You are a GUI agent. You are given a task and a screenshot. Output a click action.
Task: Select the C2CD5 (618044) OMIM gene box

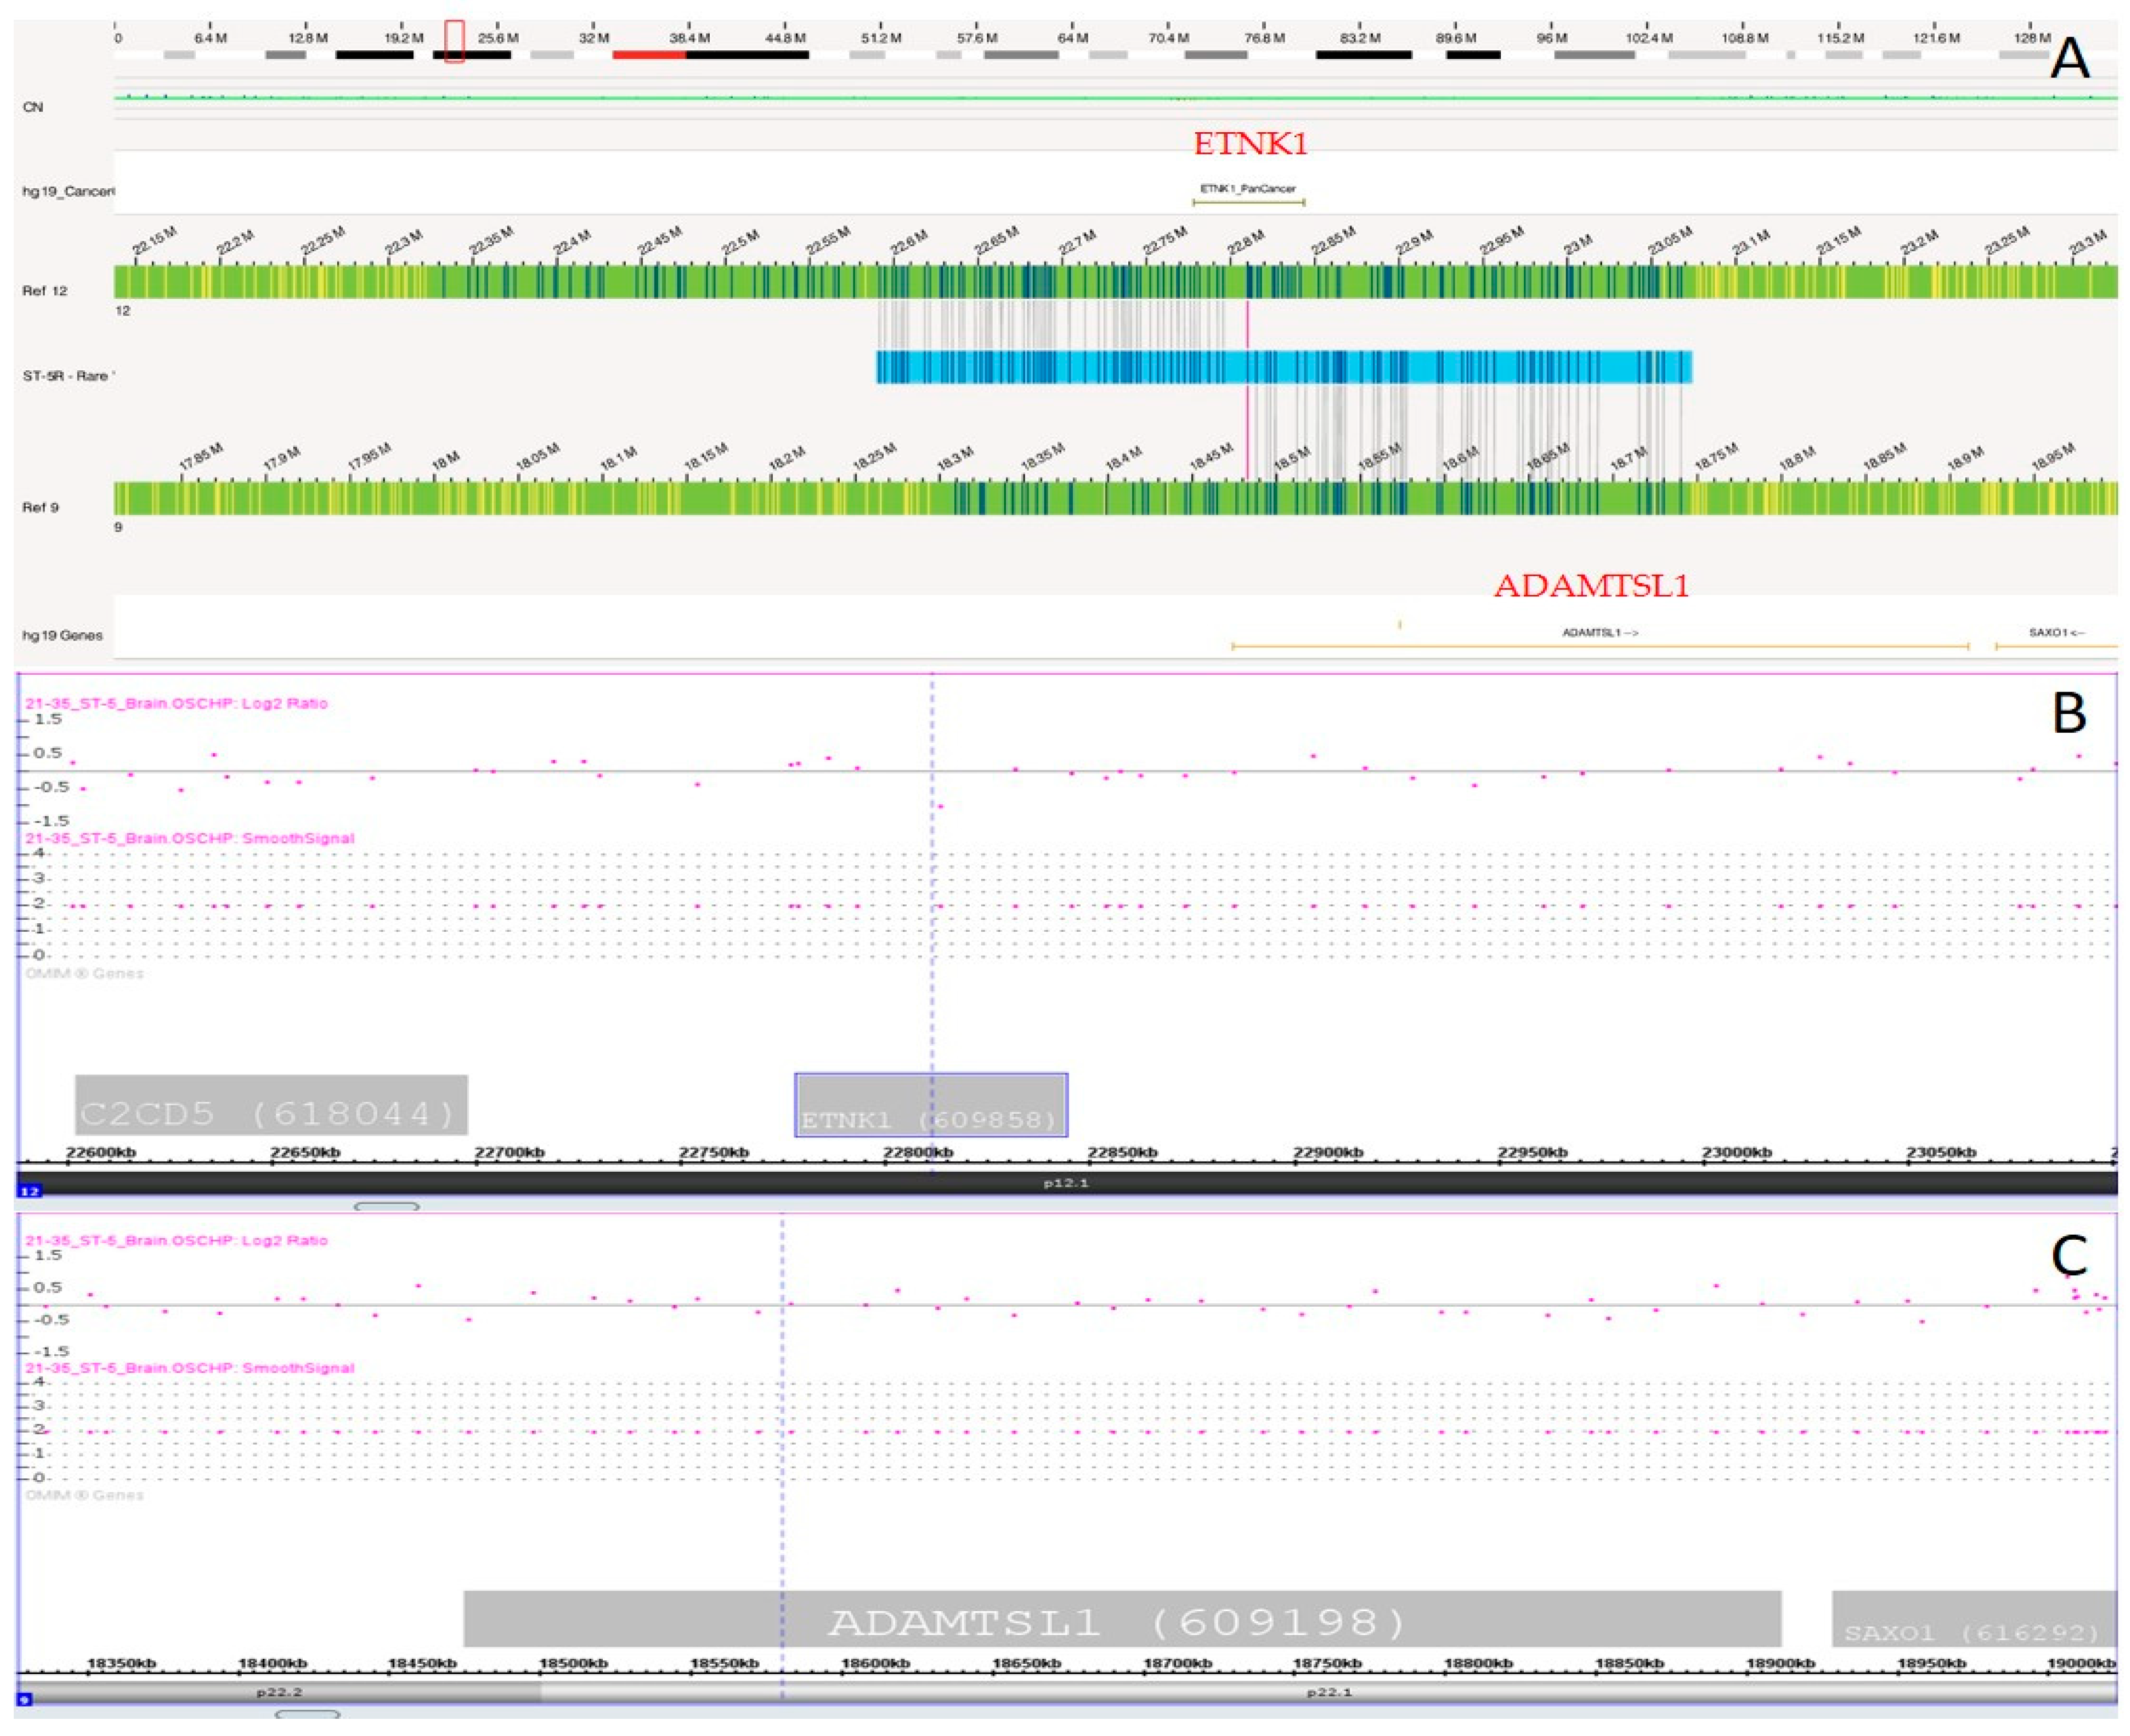click(x=271, y=1105)
